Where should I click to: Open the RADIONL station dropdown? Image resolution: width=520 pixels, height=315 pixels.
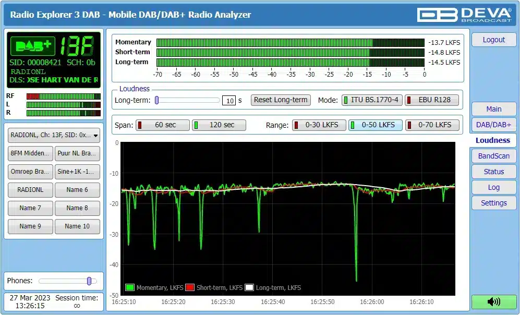point(54,135)
